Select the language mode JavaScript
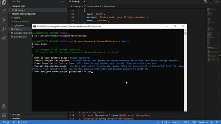Image resolution: width=221 pixels, height=124 pixels. pyautogui.click(x=203, y=122)
